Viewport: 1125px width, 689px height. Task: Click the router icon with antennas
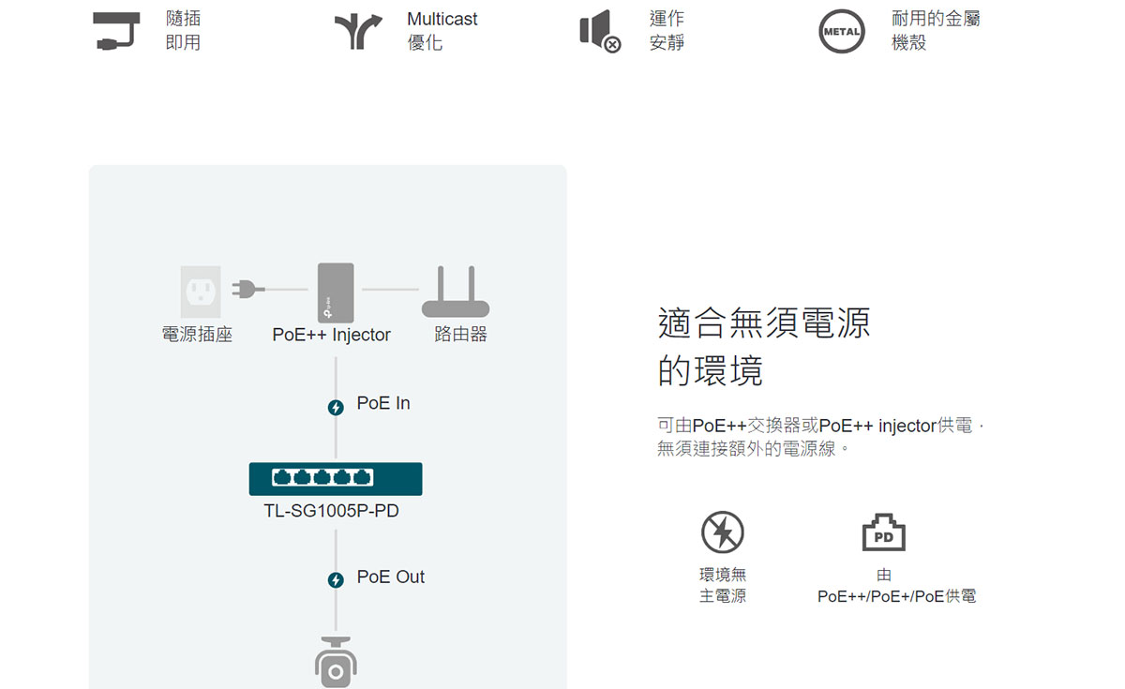click(x=456, y=292)
